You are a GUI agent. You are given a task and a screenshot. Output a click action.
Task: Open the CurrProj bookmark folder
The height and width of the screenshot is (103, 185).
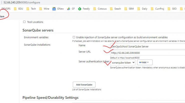157,9
